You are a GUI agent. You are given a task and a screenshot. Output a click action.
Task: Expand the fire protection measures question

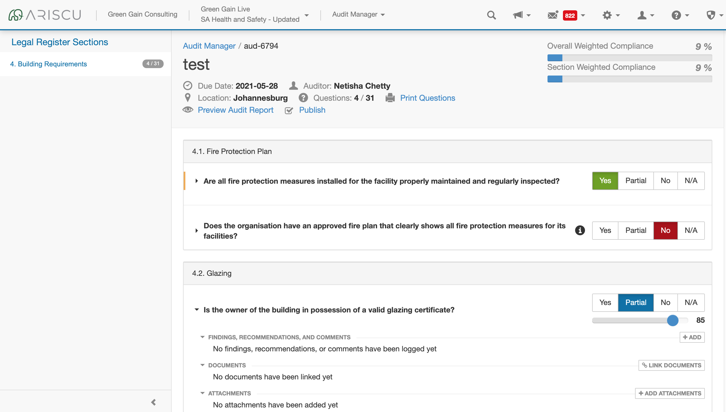(x=197, y=181)
